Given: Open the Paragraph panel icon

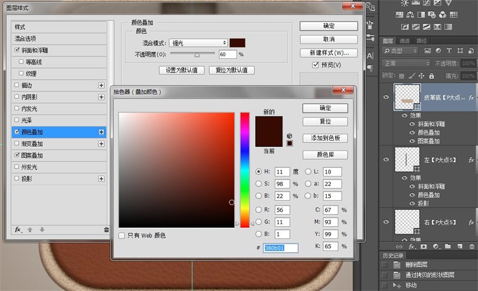Looking at the screenshot, I should pos(370,68).
